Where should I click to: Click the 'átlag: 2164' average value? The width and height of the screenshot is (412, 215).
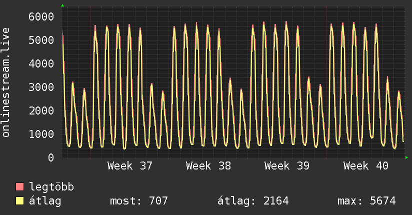tap(253, 201)
